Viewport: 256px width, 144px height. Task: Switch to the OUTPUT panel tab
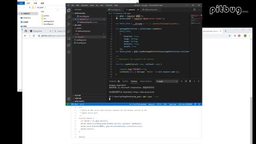[x=125, y=81]
